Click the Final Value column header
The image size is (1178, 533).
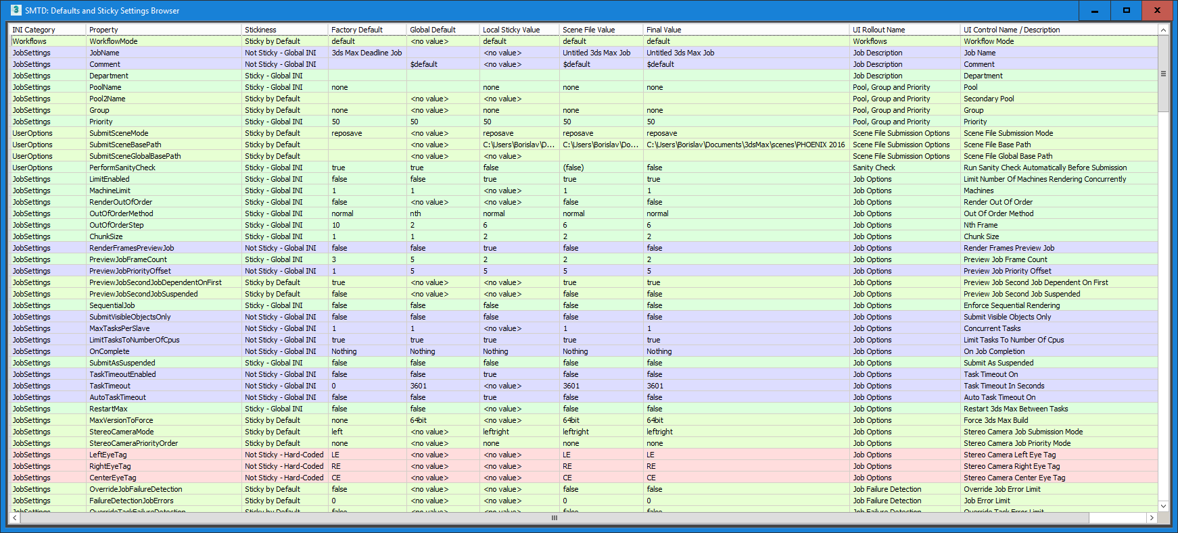(664, 30)
